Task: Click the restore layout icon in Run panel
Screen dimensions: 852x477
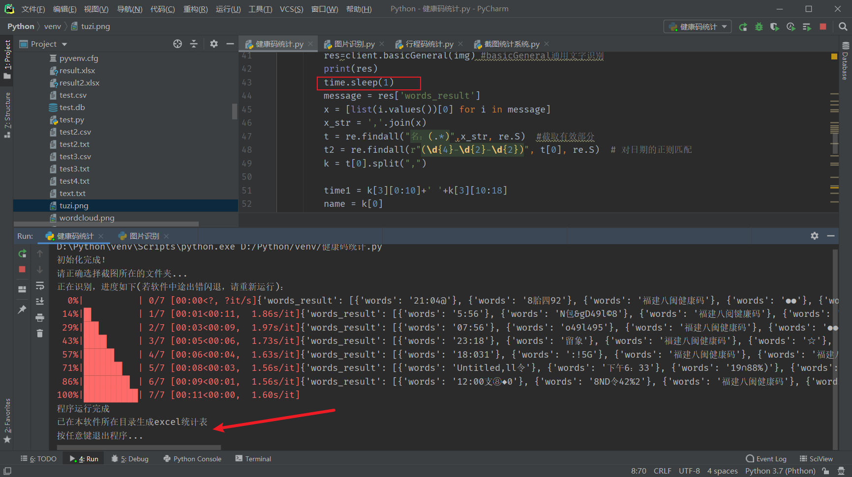Action: (22, 289)
